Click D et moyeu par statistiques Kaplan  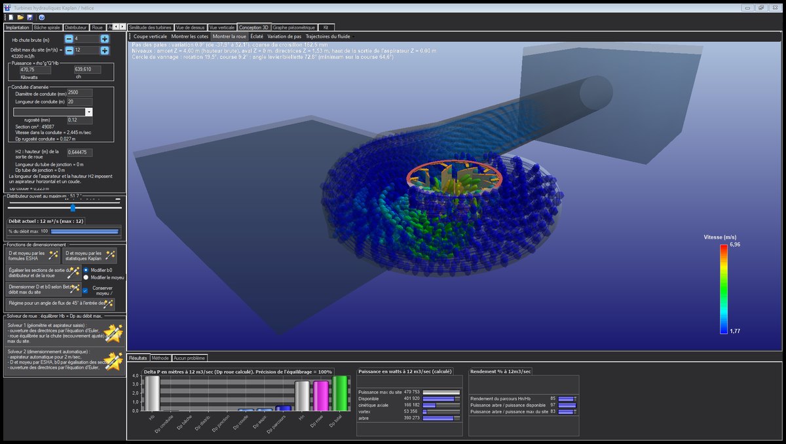90,255
